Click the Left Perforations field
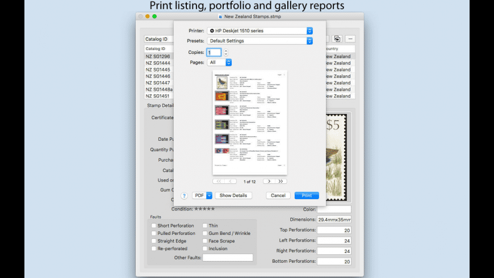 click(x=334, y=241)
